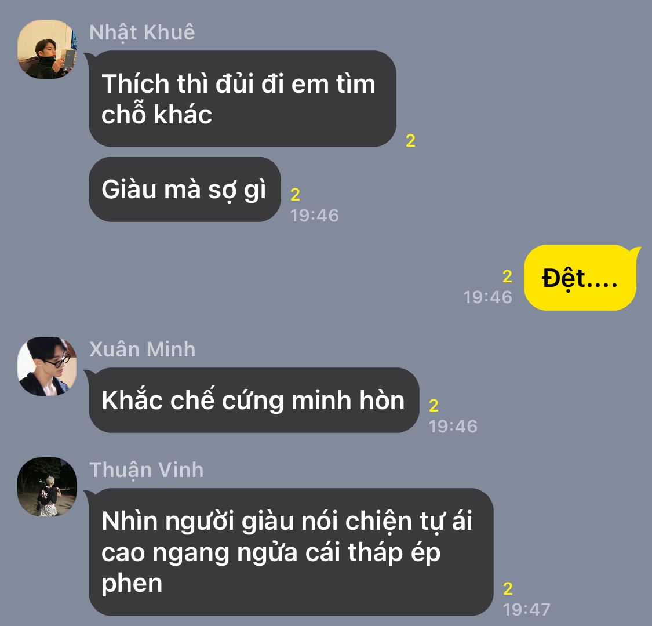Select the sender name Nhật Khuê
Viewport: 652px width, 626px height.
coord(142,32)
